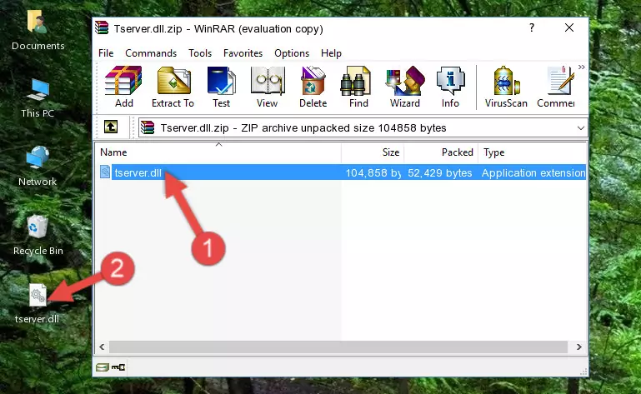Click the 52,429 bytes packed value
The width and height of the screenshot is (641, 394).
tap(440, 173)
